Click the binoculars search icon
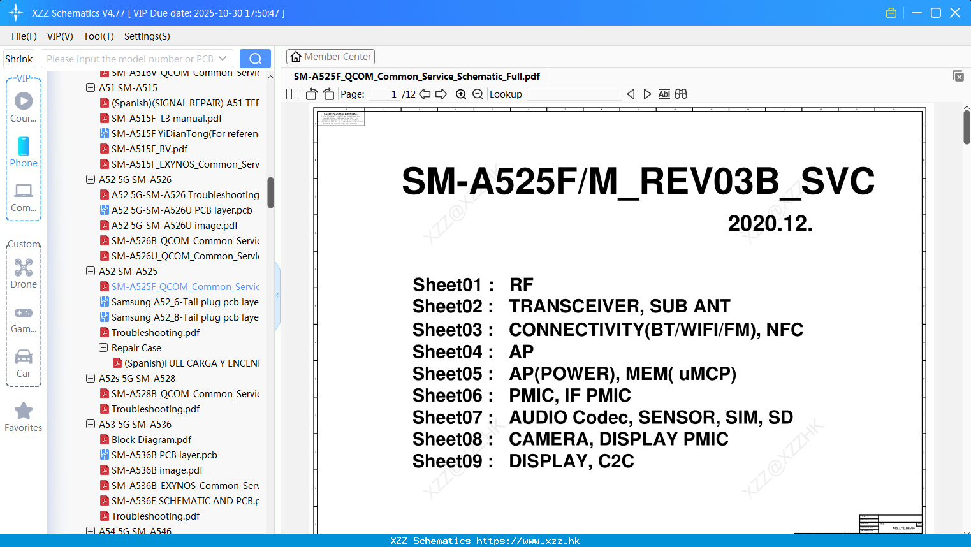This screenshot has height=547, width=971. point(681,94)
